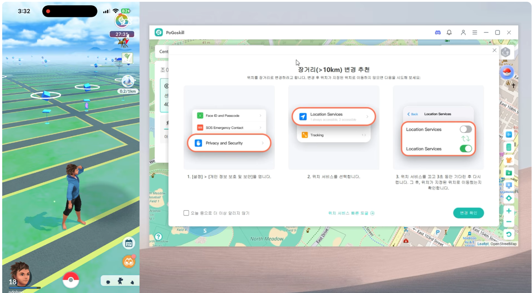Tap the trainer character standing on the road
Image resolution: width=532 pixels, height=293 pixels.
click(x=73, y=196)
